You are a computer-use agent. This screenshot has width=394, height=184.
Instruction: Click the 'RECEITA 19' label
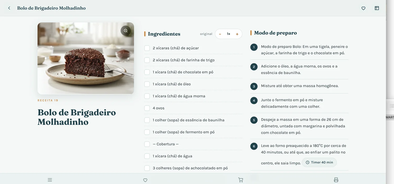48,100
